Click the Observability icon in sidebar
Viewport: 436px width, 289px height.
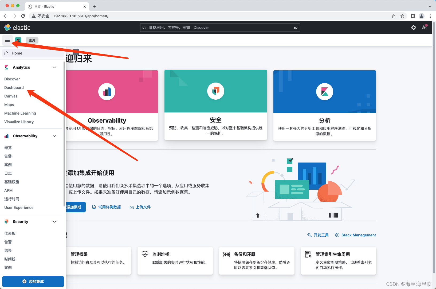6,136
